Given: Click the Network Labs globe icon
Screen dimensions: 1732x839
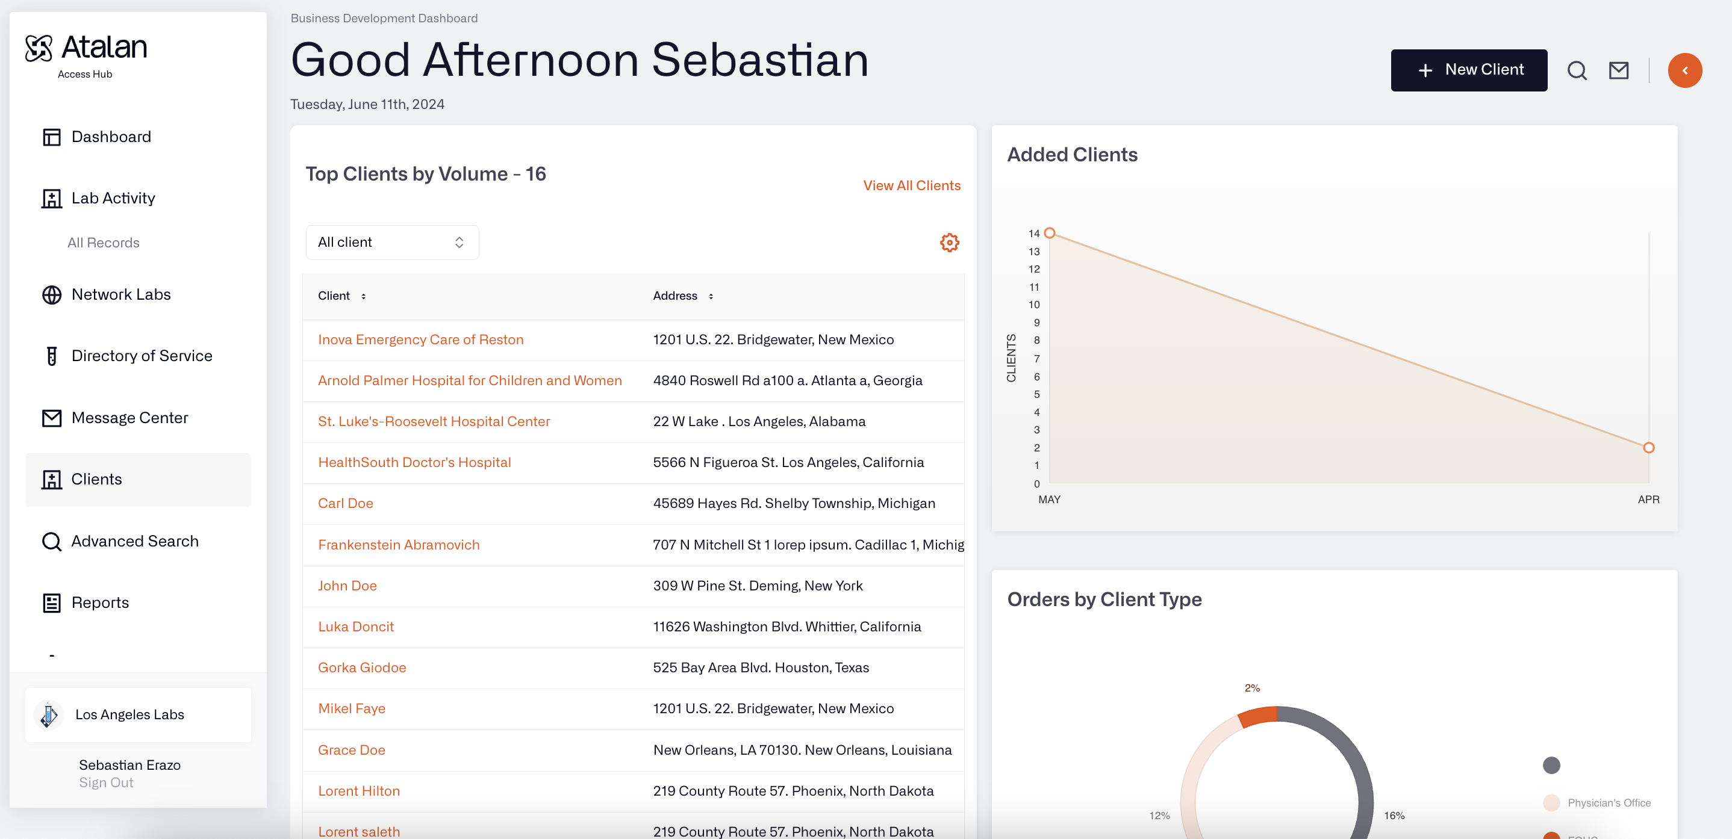Looking at the screenshot, I should [52, 295].
